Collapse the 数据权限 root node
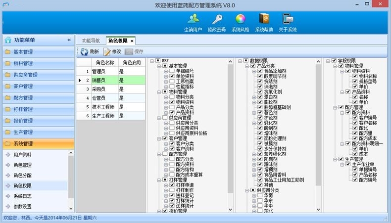 (x=240, y=61)
